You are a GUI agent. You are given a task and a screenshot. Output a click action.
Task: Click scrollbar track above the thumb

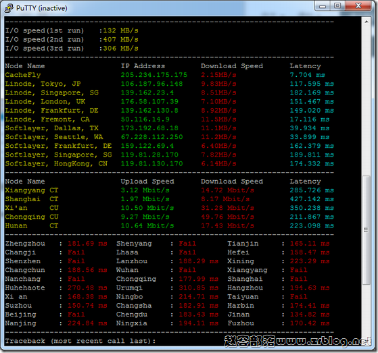367,101
